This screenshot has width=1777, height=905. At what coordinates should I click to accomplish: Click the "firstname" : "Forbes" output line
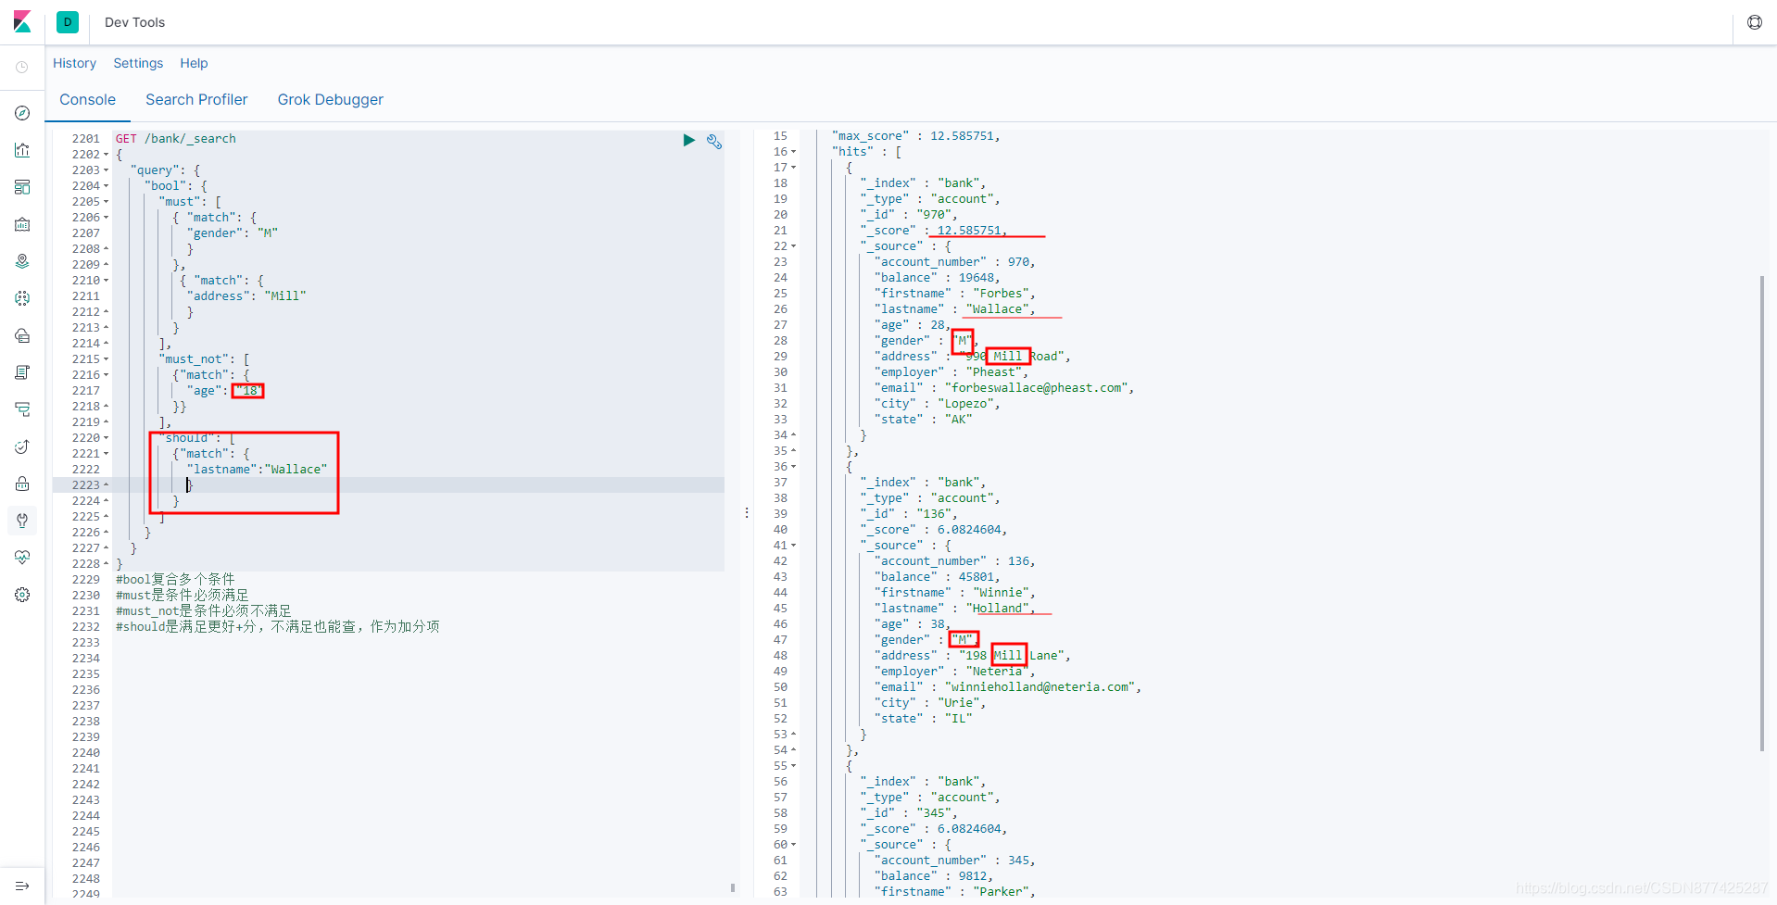(955, 294)
